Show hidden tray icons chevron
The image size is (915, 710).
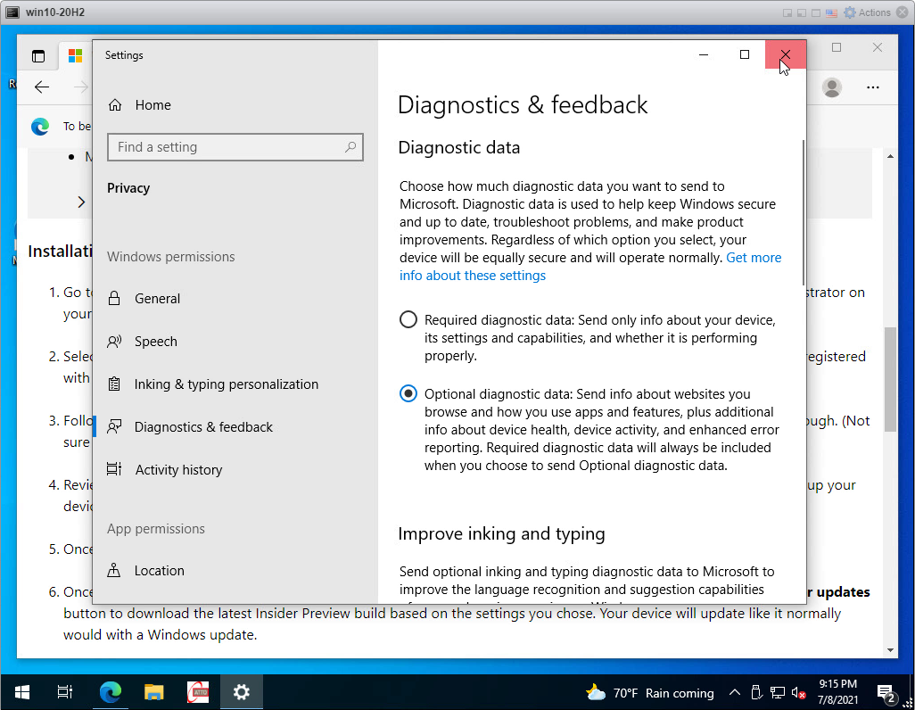735,693
